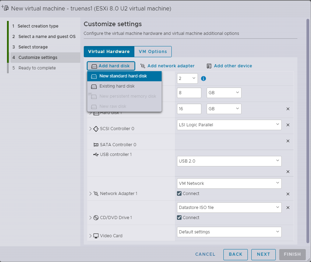Uncheck Connect for Network Adapter 1
This screenshot has height=262, width=311.
click(179, 193)
